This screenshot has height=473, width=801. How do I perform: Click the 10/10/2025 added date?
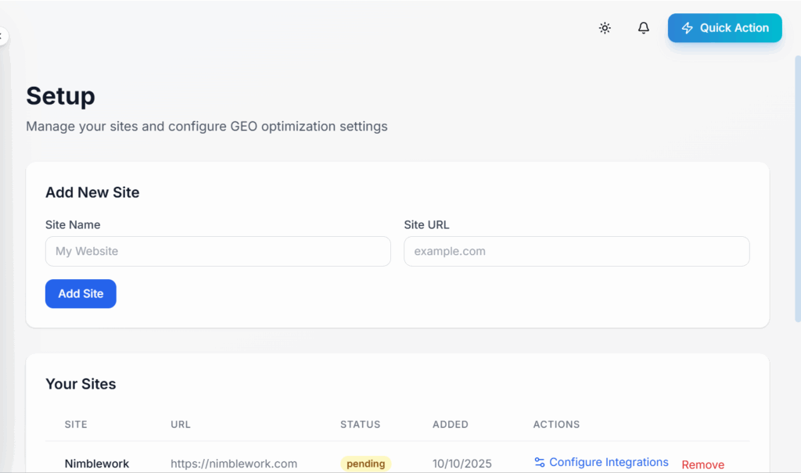[x=462, y=464]
